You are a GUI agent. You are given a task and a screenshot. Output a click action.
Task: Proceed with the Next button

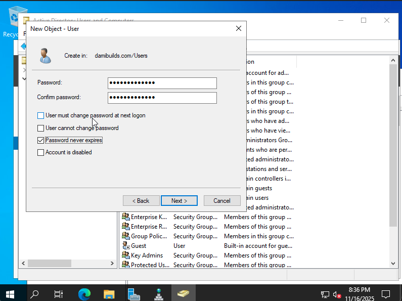(x=179, y=201)
